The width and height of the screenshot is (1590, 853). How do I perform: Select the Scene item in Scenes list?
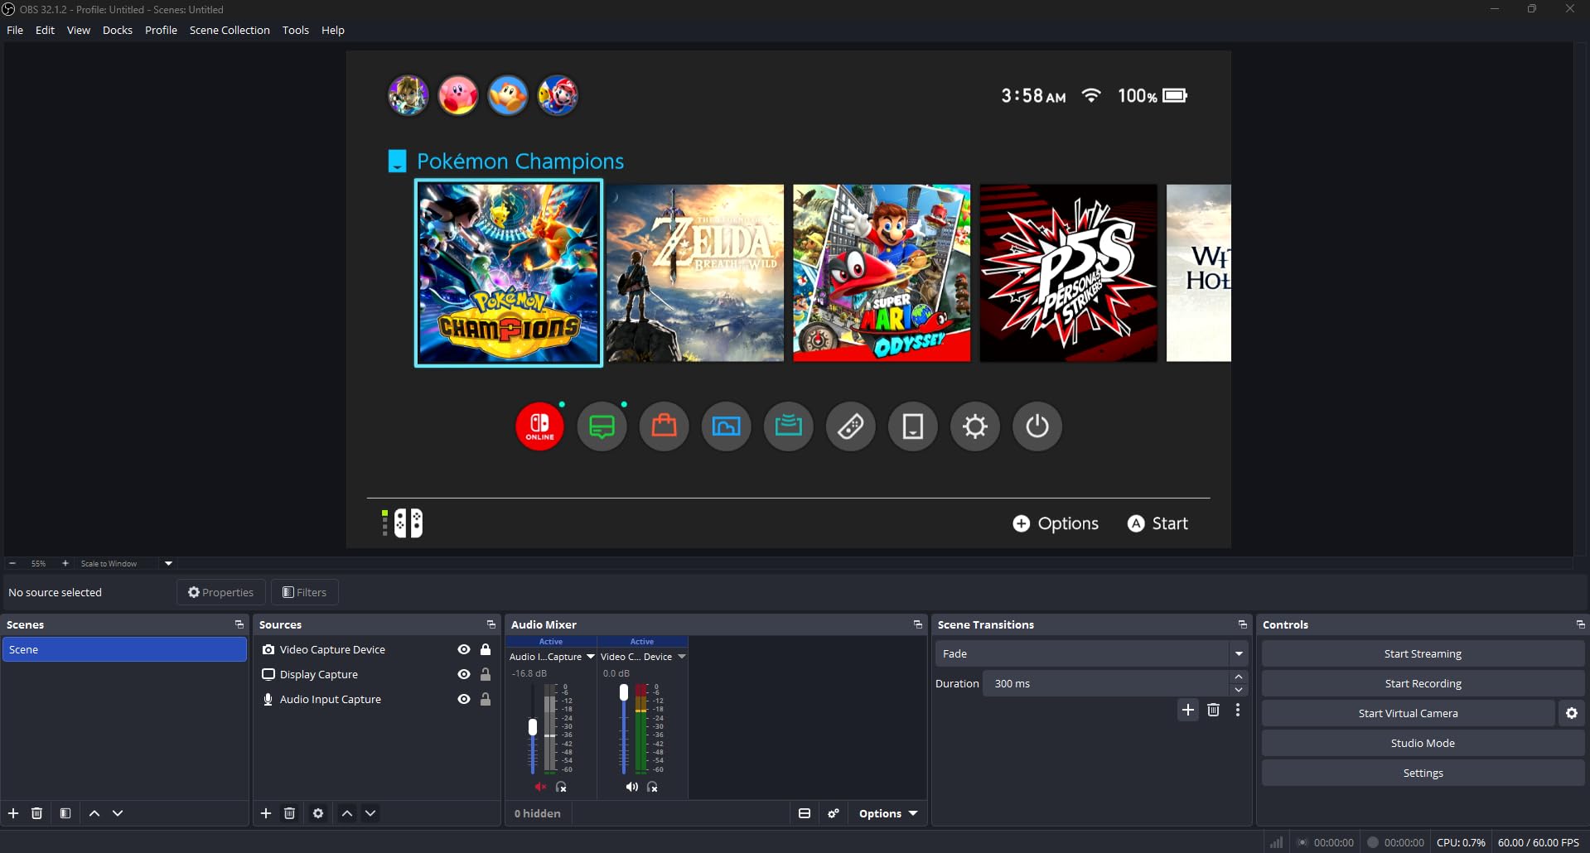point(124,649)
